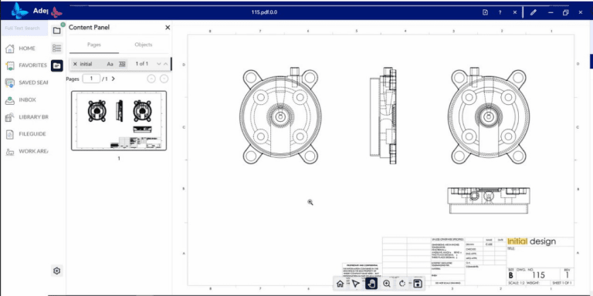Close the Content Panel
Screen dimensions: 593x296
pyautogui.click(x=168, y=28)
